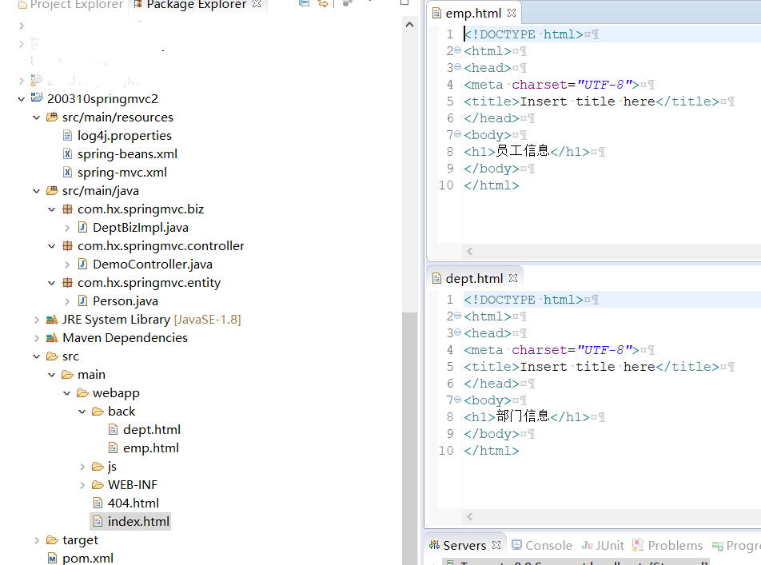
Task: Close the Package Explorer view
Action: pyautogui.click(x=257, y=3)
